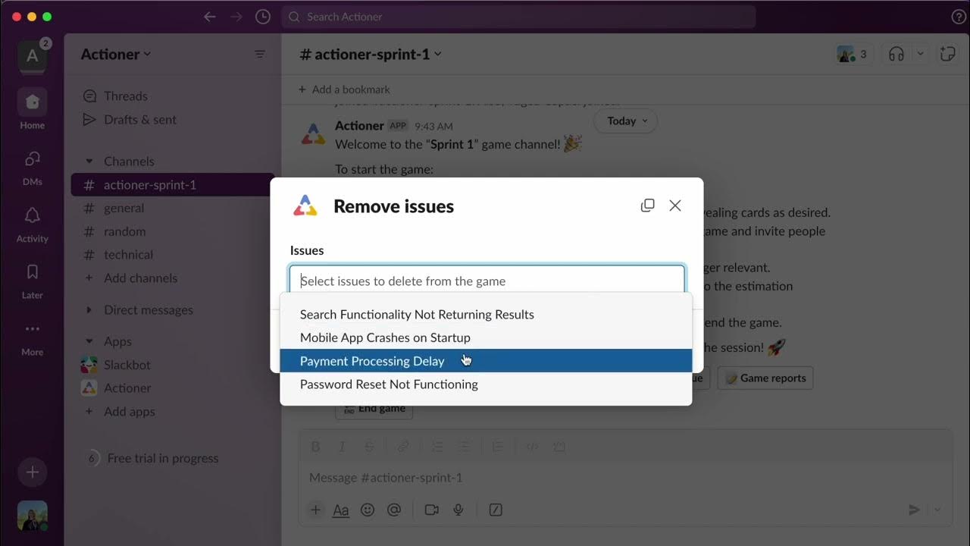Click Add a bookmark
The width and height of the screenshot is (970, 546).
click(x=344, y=89)
